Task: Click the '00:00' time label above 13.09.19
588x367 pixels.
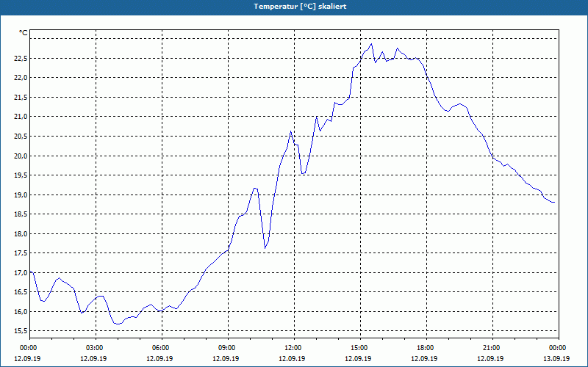Action: point(557,348)
